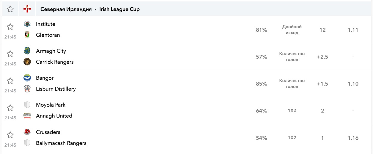Click the 1.16 odds for Crusaders match
The image size is (373, 154).
(353, 138)
